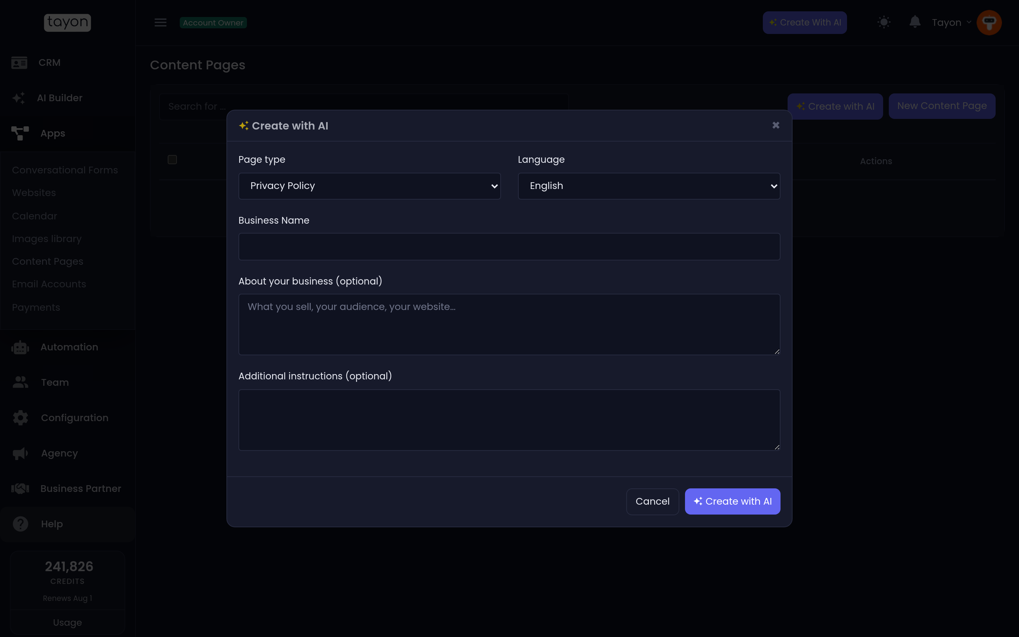Screen dimensions: 1019x637
Task: Click Renews Aug 1 text
Action: [67, 598]
